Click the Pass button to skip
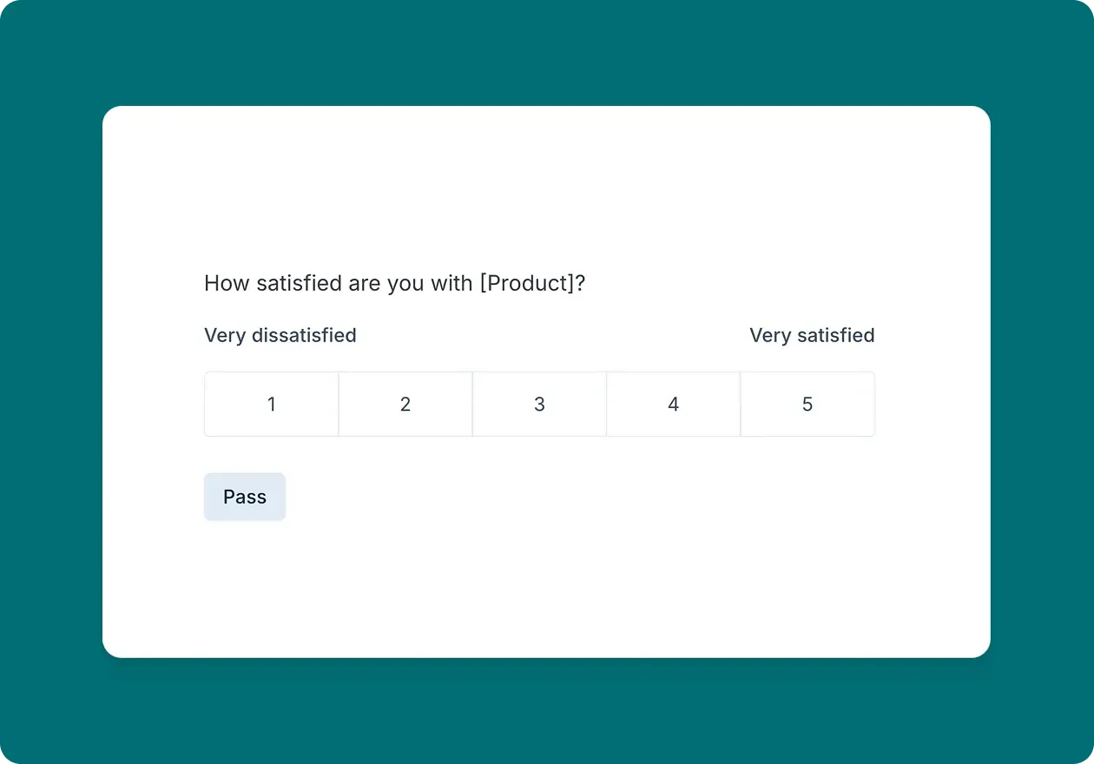 [244, 496]
